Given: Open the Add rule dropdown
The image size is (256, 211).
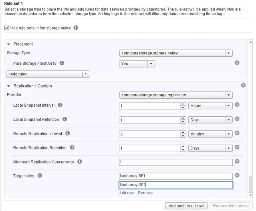Looking at the screenshot, I should [48, 74].
